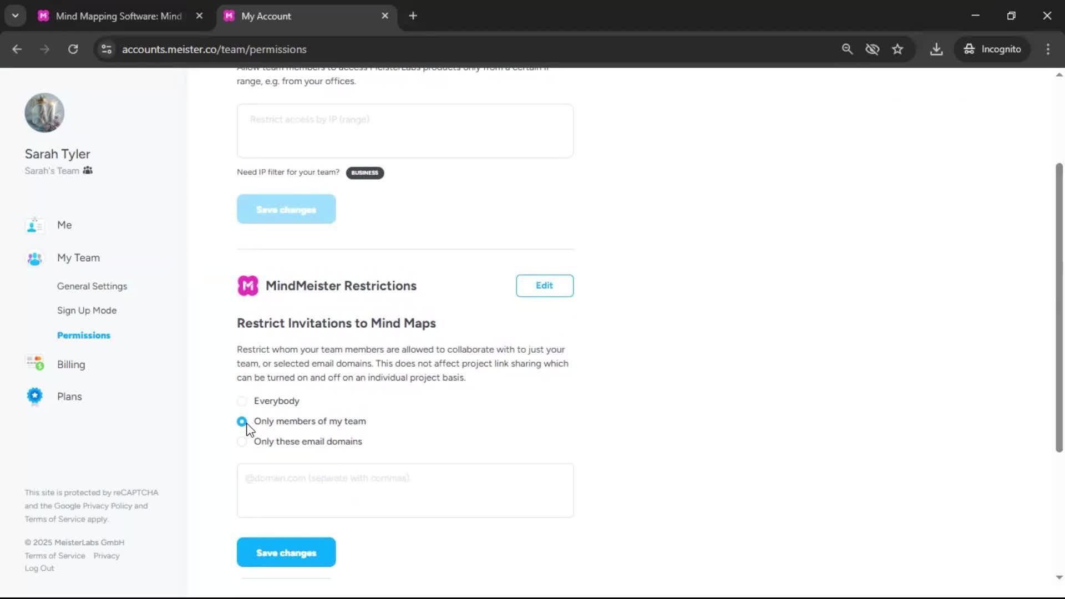Click the browser forward arrow
Viewport: 1065px width, 599px height.
(x=44, y=49)
